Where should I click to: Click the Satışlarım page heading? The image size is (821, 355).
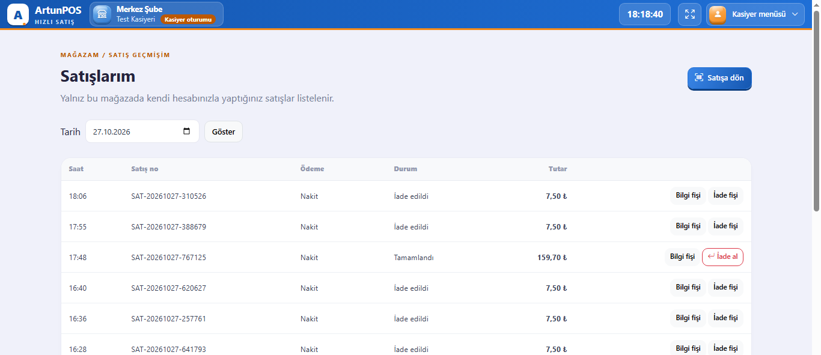[x=98, y=76]
